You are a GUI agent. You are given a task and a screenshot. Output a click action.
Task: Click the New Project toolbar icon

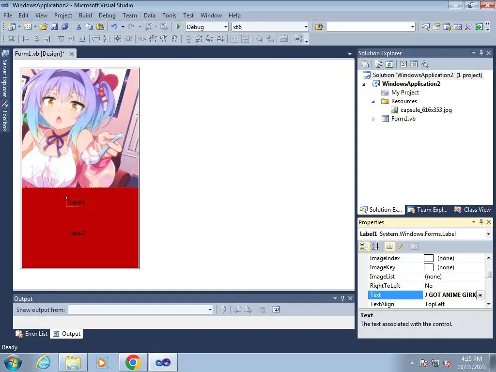pyautogui.click(x=12, y=27)
